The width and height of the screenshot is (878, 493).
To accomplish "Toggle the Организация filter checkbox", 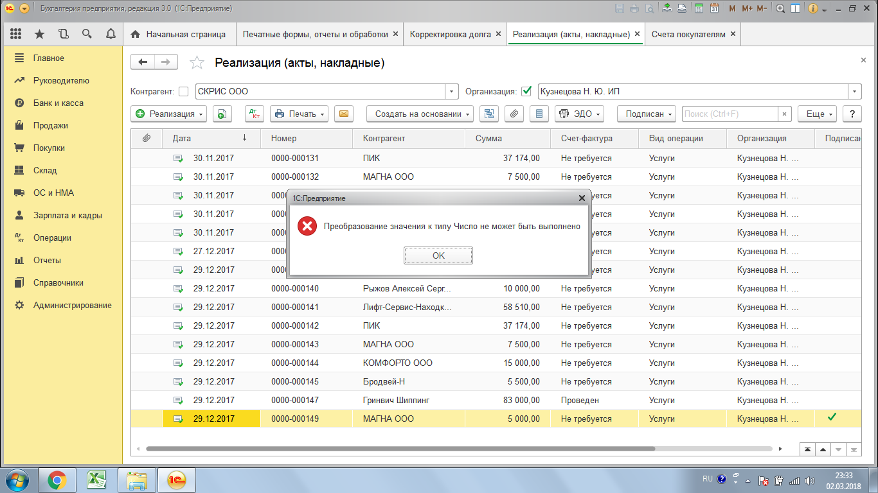I will click(526, 91).
